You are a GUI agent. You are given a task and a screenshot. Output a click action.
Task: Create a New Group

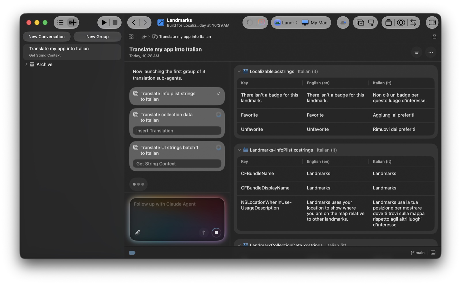click(x=97, y=37)
